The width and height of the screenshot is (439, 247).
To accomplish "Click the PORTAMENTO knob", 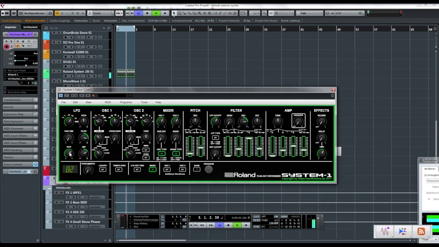I will pyautogui.click(x=88, y=170).
